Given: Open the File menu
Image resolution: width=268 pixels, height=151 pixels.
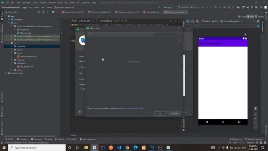Looking at the screenshot, I should (x=7, y=3).
